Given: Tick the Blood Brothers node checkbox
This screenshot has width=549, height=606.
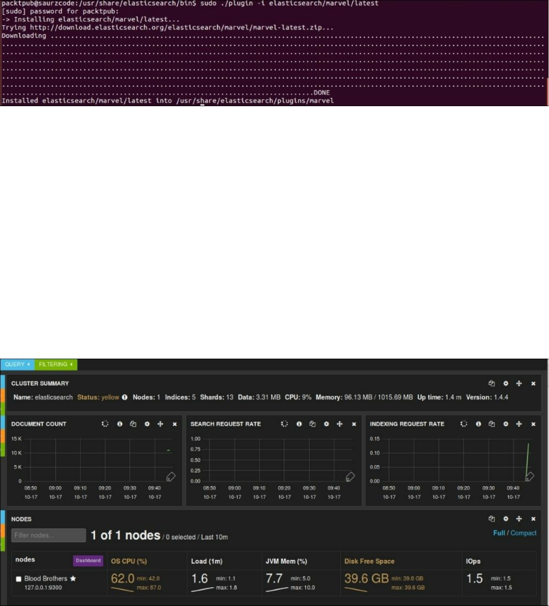Looking at the screenshot, I should tap(18, 579).
